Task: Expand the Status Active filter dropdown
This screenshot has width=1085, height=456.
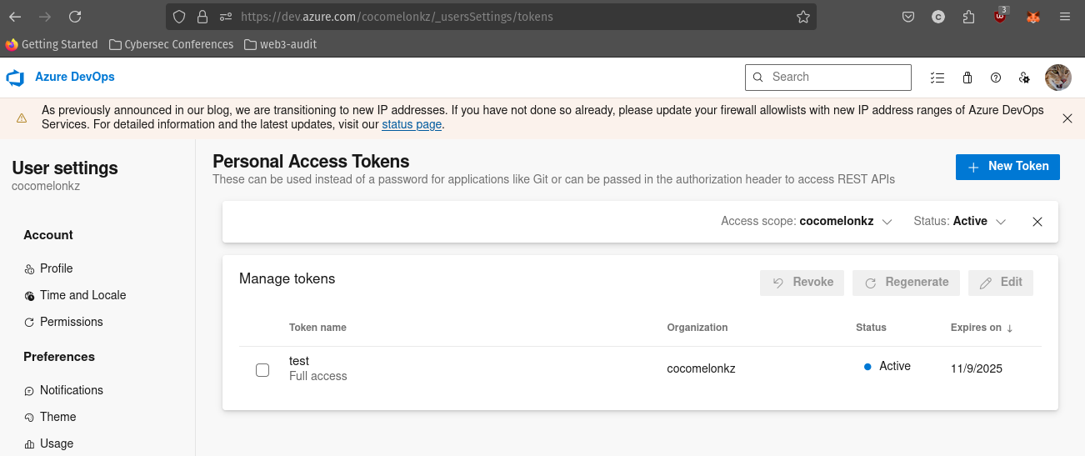Action: click(x=960, y=222)
